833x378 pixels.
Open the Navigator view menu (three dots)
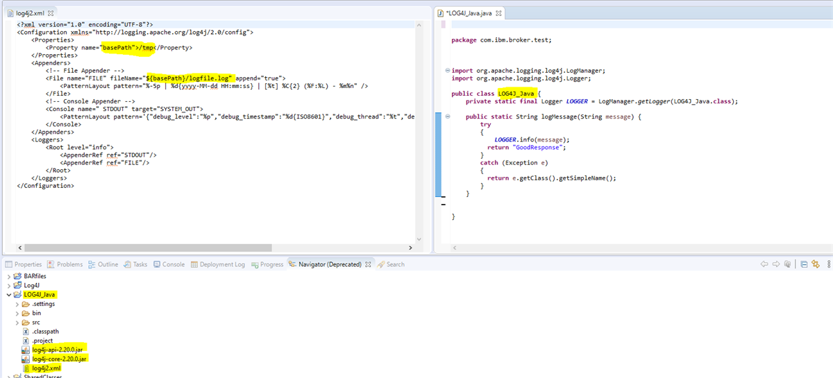827,264
